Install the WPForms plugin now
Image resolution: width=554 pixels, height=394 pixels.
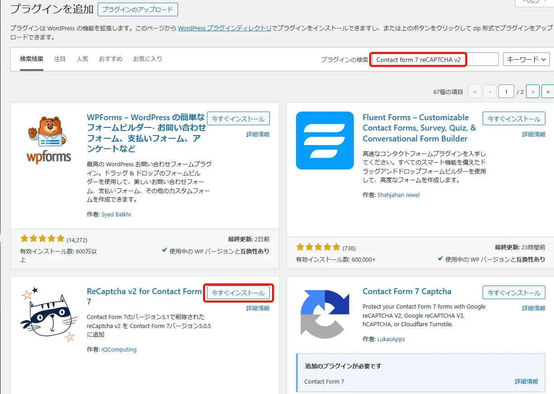click(x=238, y=119)
